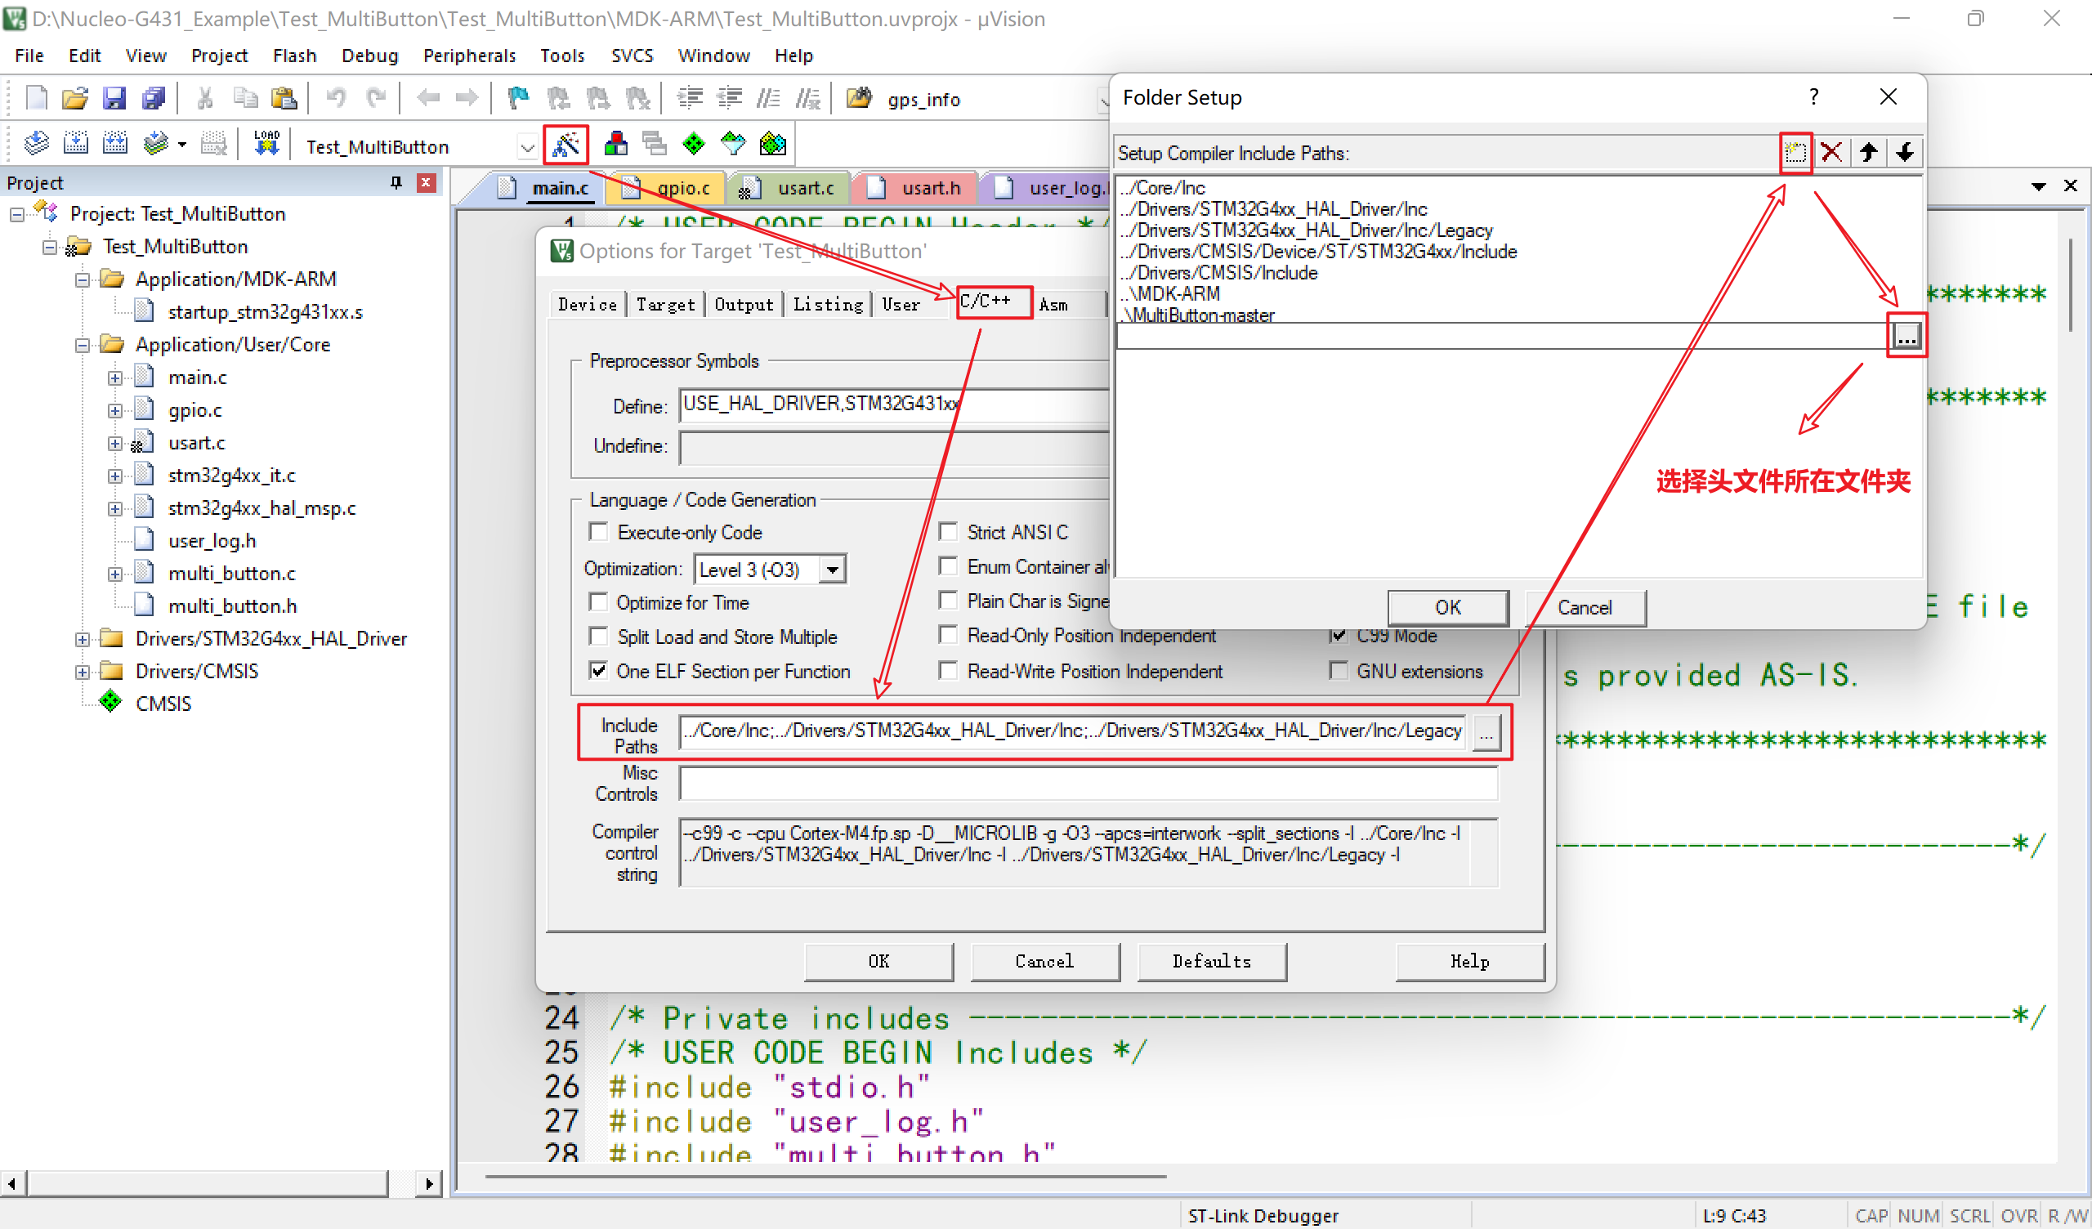The height and width of the screenshot is (1229, 2092).
Task: Click the Misc Controls input field
Action: pos(1088,783)
